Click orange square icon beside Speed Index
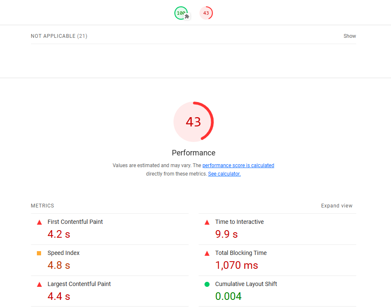This screenshot has width=391, height=307. pyautogui.click(x=39, y=253)
